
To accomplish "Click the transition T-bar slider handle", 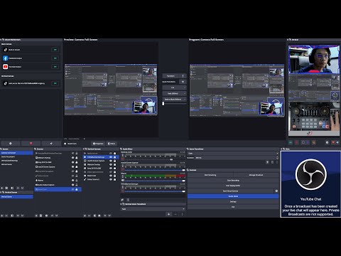I will point(163,104).
